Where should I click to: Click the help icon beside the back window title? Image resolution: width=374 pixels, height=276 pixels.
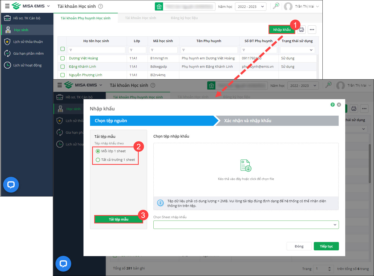coord(101,6)
